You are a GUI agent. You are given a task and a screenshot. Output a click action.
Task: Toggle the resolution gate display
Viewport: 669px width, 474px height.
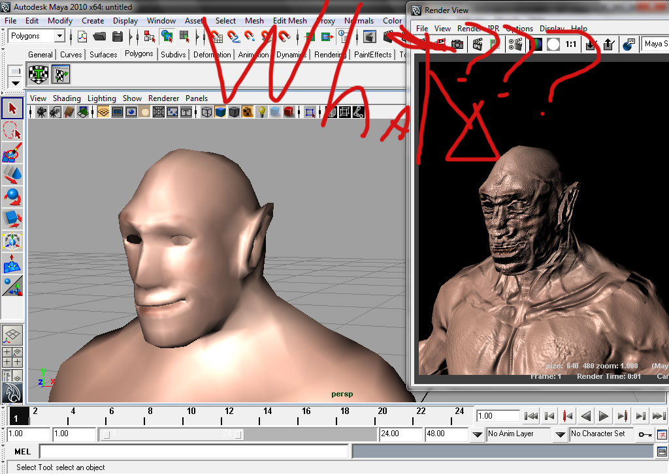131,112
